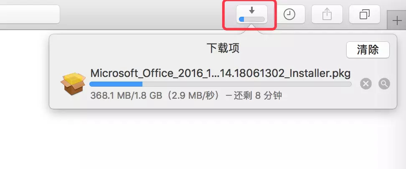This screenshot has height=169, width=406.
Task: Show browsing history via clock icon
Action: click(x=289, y=14)
